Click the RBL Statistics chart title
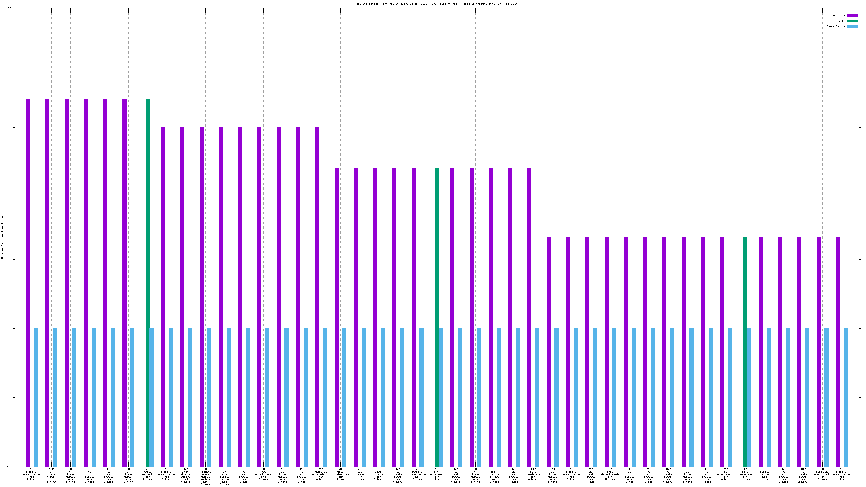The image size is (866, 487). (x=436, y=4)
